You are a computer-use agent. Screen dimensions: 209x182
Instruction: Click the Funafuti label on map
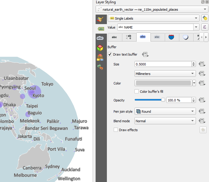point(73,139)
